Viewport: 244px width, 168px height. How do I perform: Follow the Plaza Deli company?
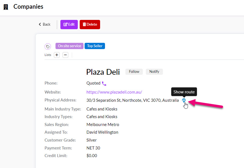pyautogui.click(x=134, y=72)
